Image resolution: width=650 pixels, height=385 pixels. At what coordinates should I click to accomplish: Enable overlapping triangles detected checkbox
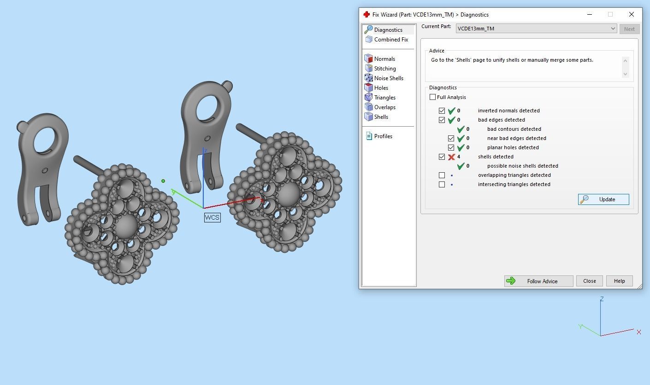click(442, 175)
